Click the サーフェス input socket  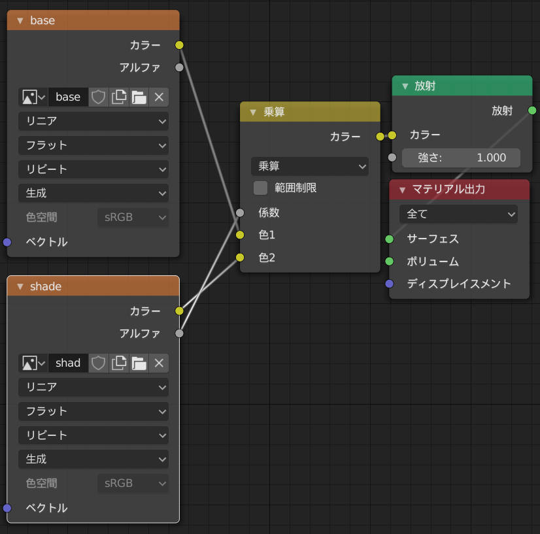tap(389, 239)
